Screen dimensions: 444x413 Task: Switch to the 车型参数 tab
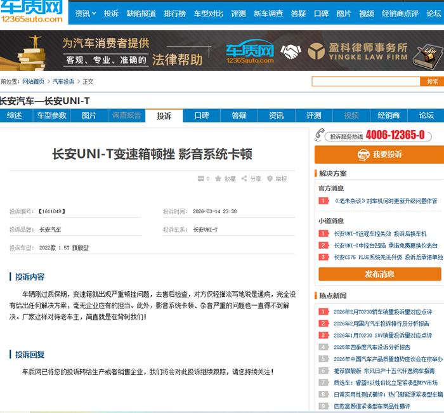tap(51, 115)
